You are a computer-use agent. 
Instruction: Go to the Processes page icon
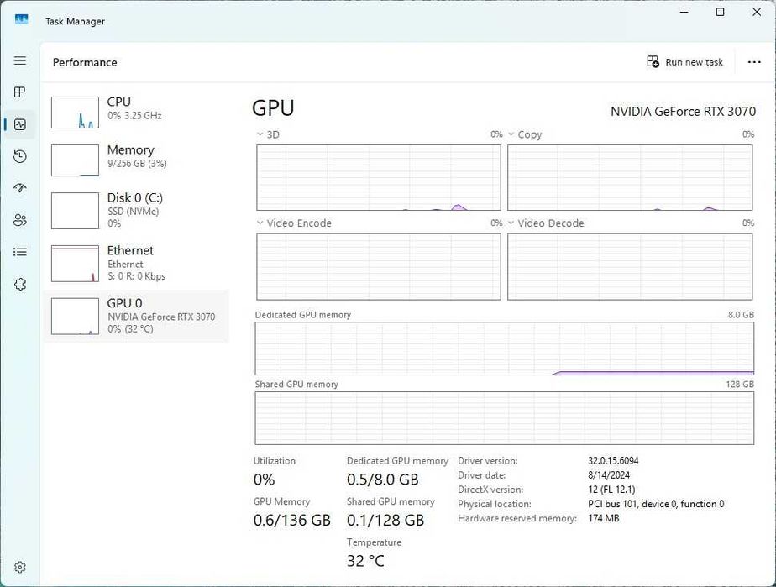click(x=20, y=92)
